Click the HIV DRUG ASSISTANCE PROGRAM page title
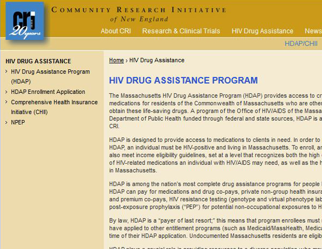The width and height of the screenshot is (322, 249). click(x=183, y=80)
